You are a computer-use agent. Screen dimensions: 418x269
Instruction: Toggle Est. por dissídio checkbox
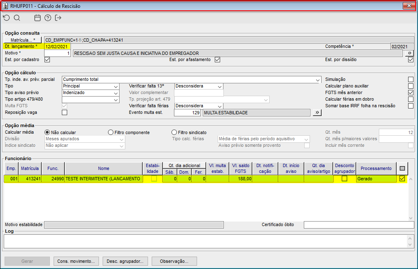411,59
